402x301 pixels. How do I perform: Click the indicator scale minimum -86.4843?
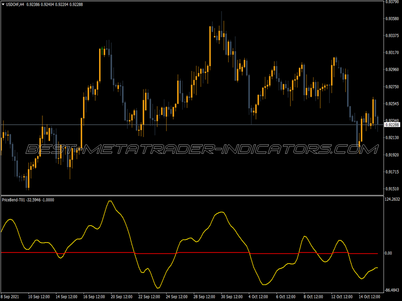point(392,290)
